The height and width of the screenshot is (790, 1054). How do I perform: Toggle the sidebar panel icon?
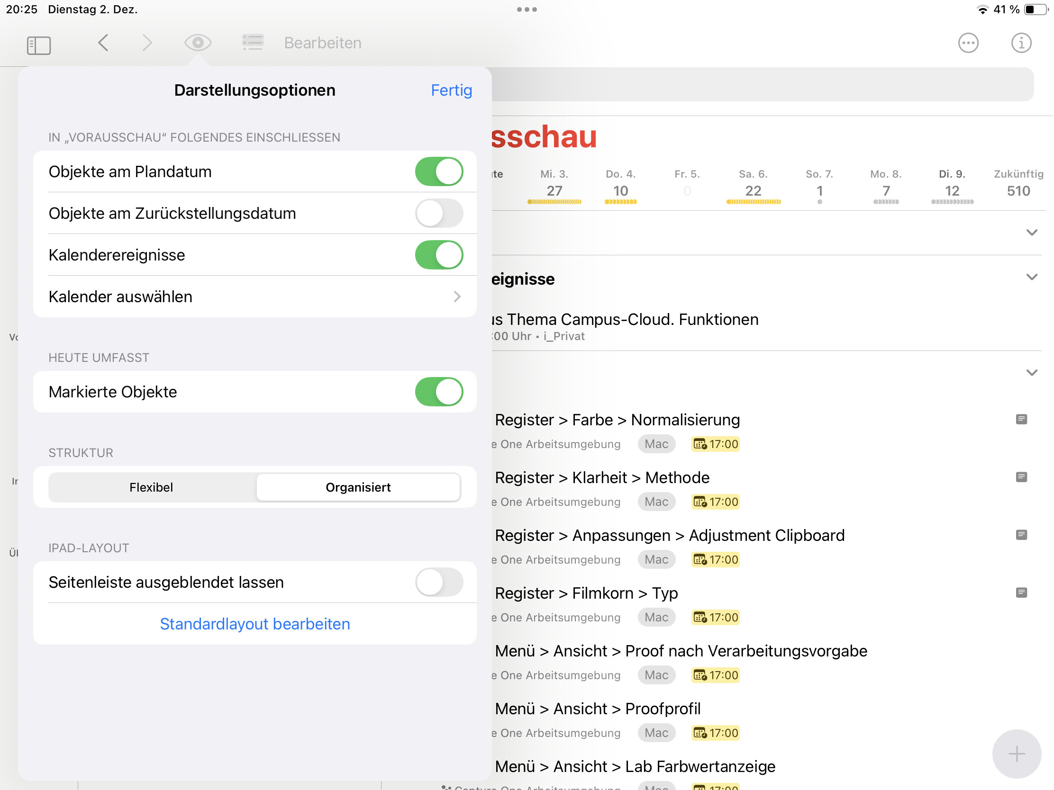(38, 45)
